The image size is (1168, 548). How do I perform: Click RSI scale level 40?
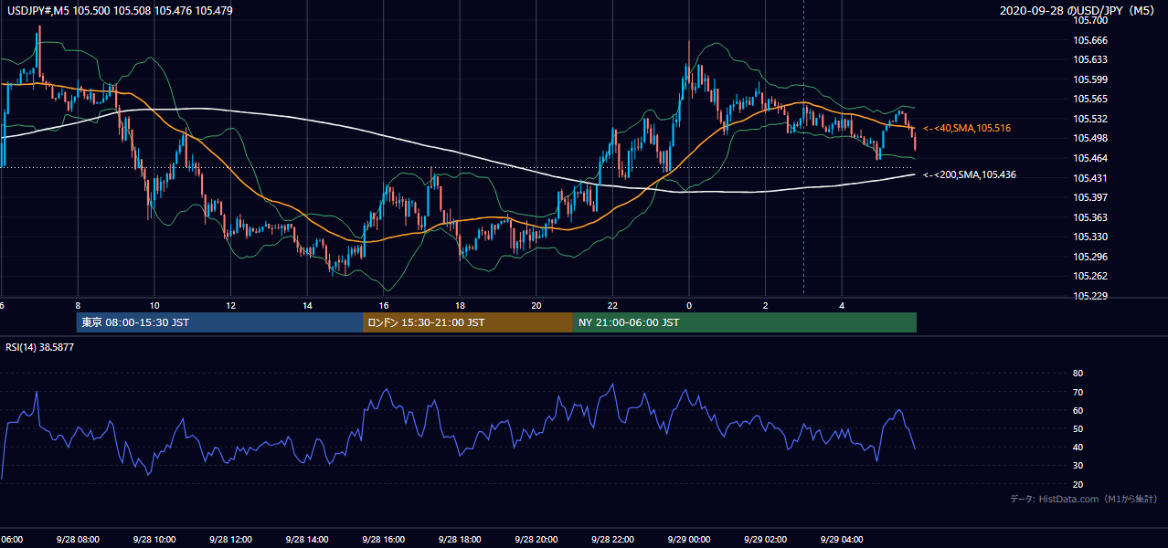(1078, 447)
